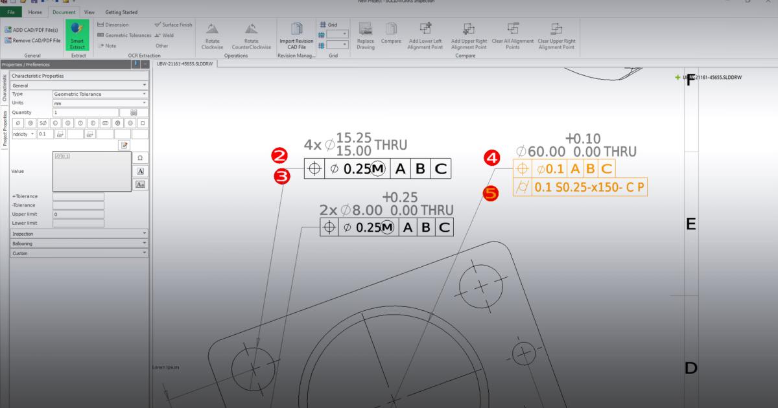Select the Note extraction tool
Image resolution: width=778 pixels, height=408 pixels.
click(x=107, y=45)
